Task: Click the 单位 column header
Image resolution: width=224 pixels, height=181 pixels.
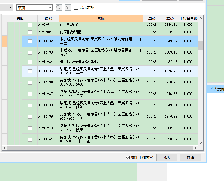Action: tap(152, 19)
